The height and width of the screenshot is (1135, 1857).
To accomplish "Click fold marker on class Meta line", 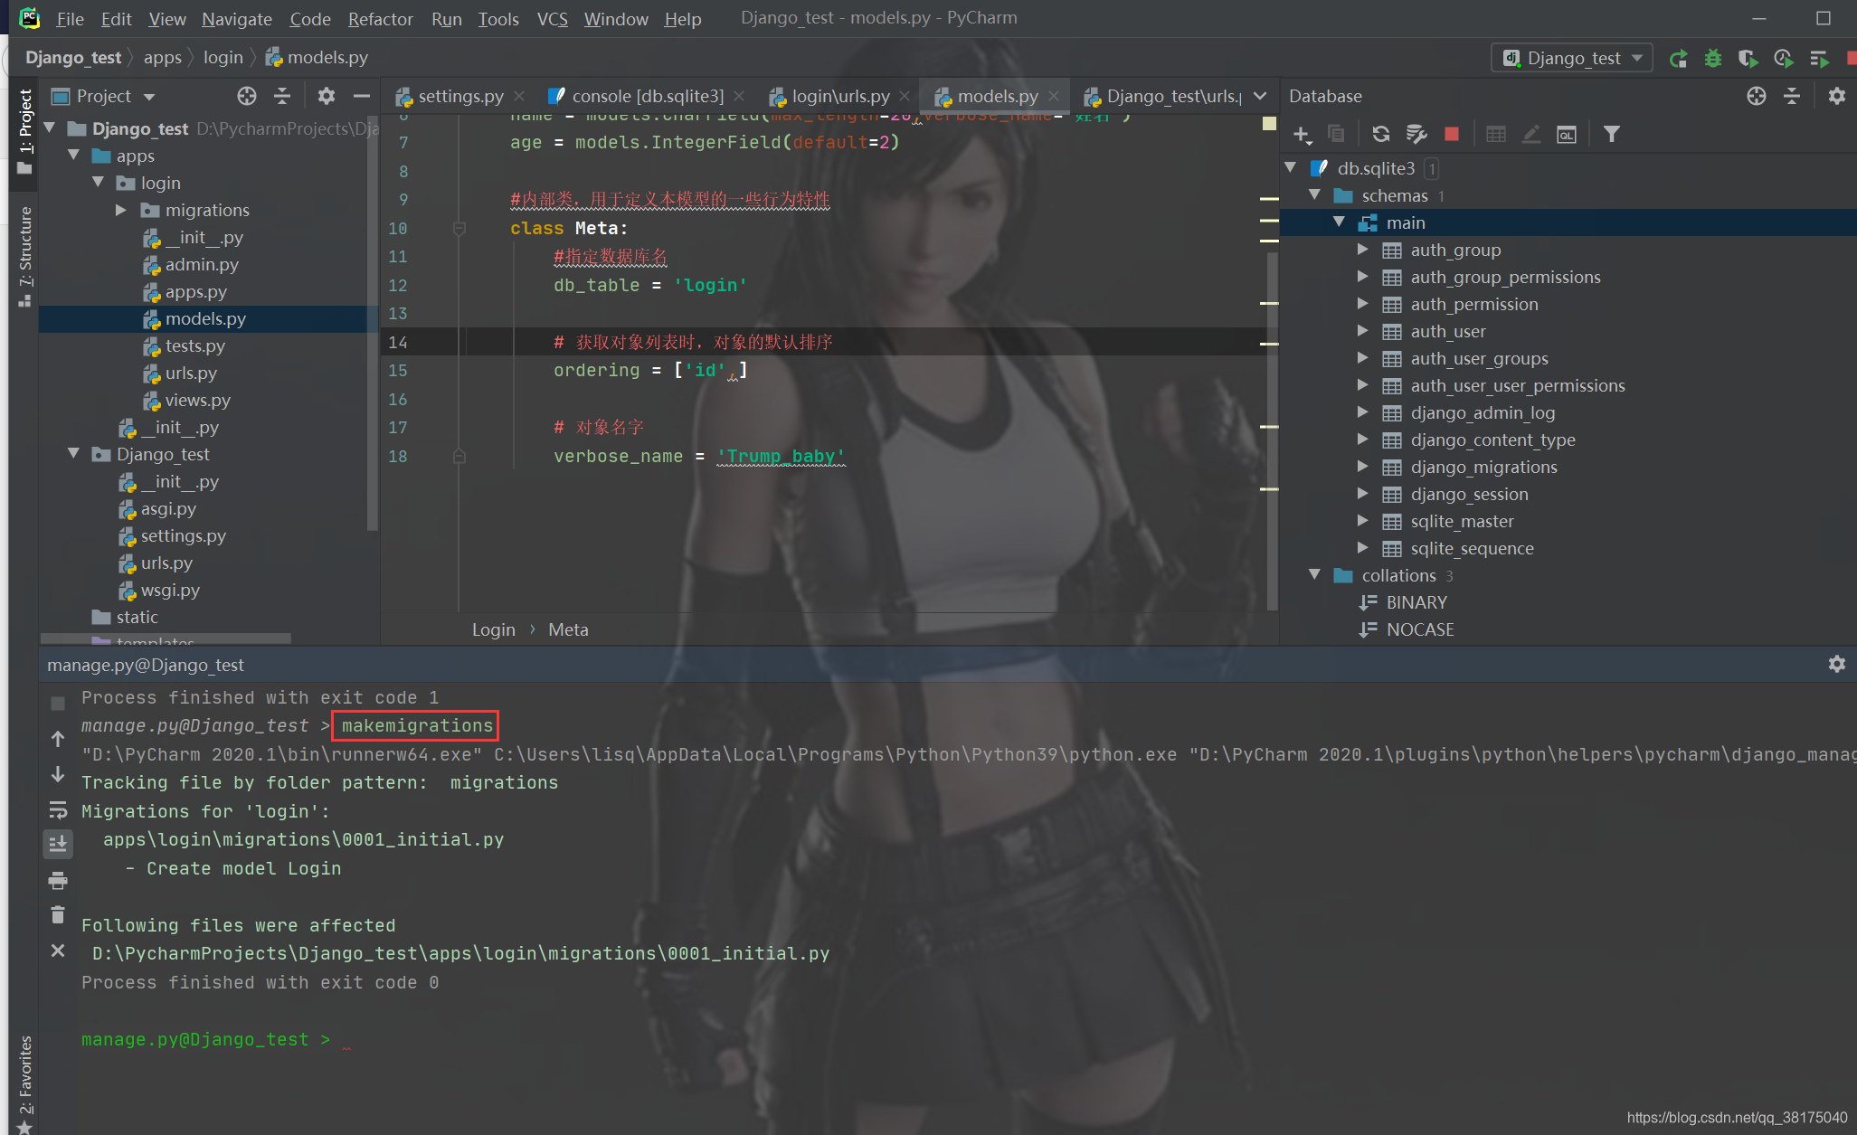I will [459, 228].
